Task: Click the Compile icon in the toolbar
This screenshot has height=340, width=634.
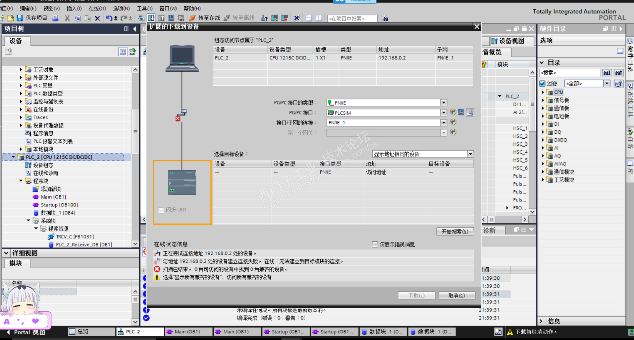Action: tap(141, 18)
